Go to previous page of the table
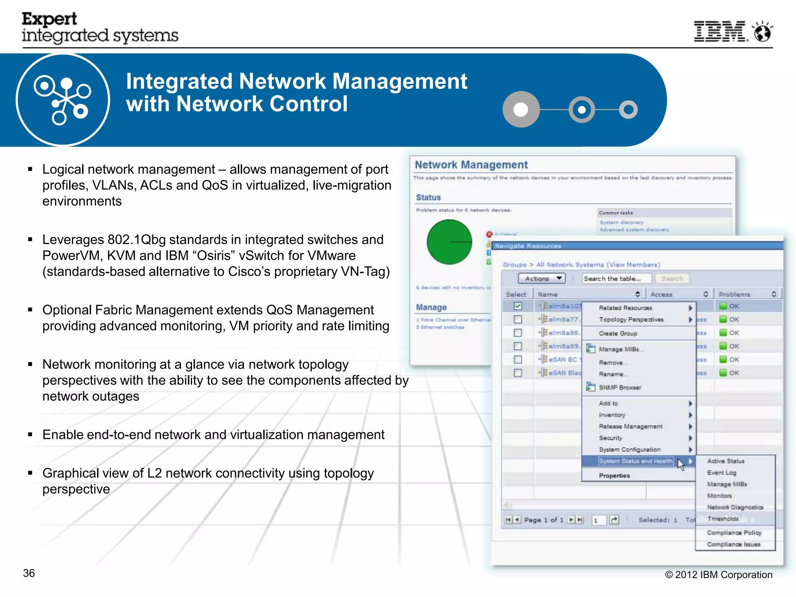This screenshot has width=796, height=597. click(x=517, y=520)
